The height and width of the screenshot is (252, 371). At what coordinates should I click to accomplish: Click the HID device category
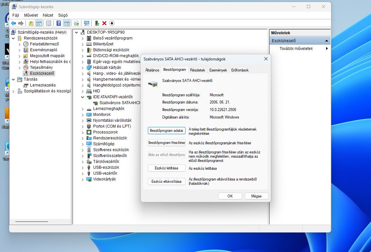point(97,91)
